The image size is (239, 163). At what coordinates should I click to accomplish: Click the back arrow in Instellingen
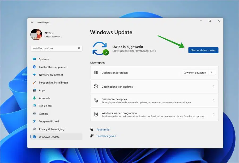[x=32, y=22]
